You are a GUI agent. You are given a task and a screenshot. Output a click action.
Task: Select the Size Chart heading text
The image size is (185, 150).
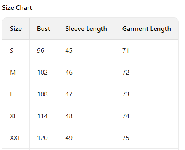17,8
